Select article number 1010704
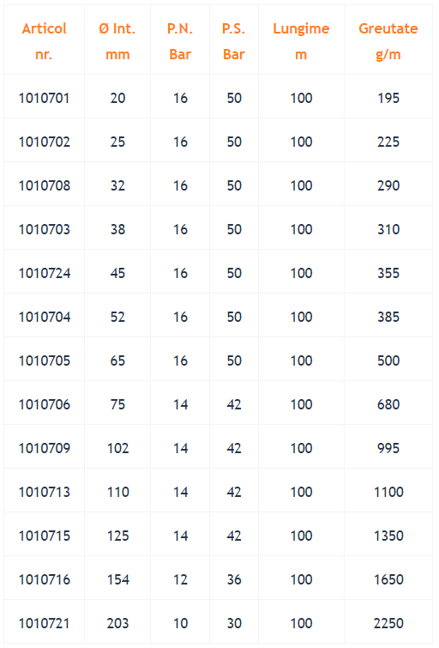Viewport: 439px width, 648px height. (x=45, y=317)
